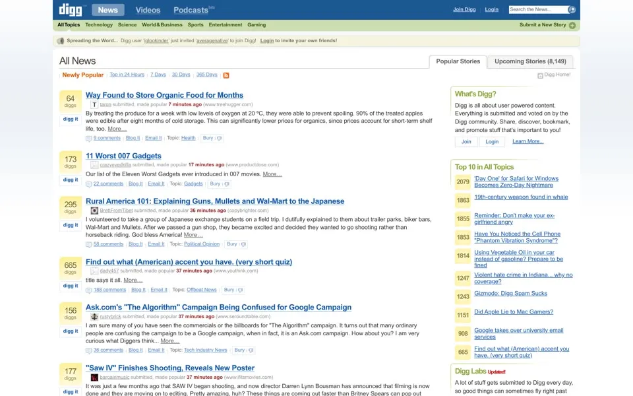Click the 2079 digg count badge
Viewport: 633px width, 396px height.
pos(463,182)
